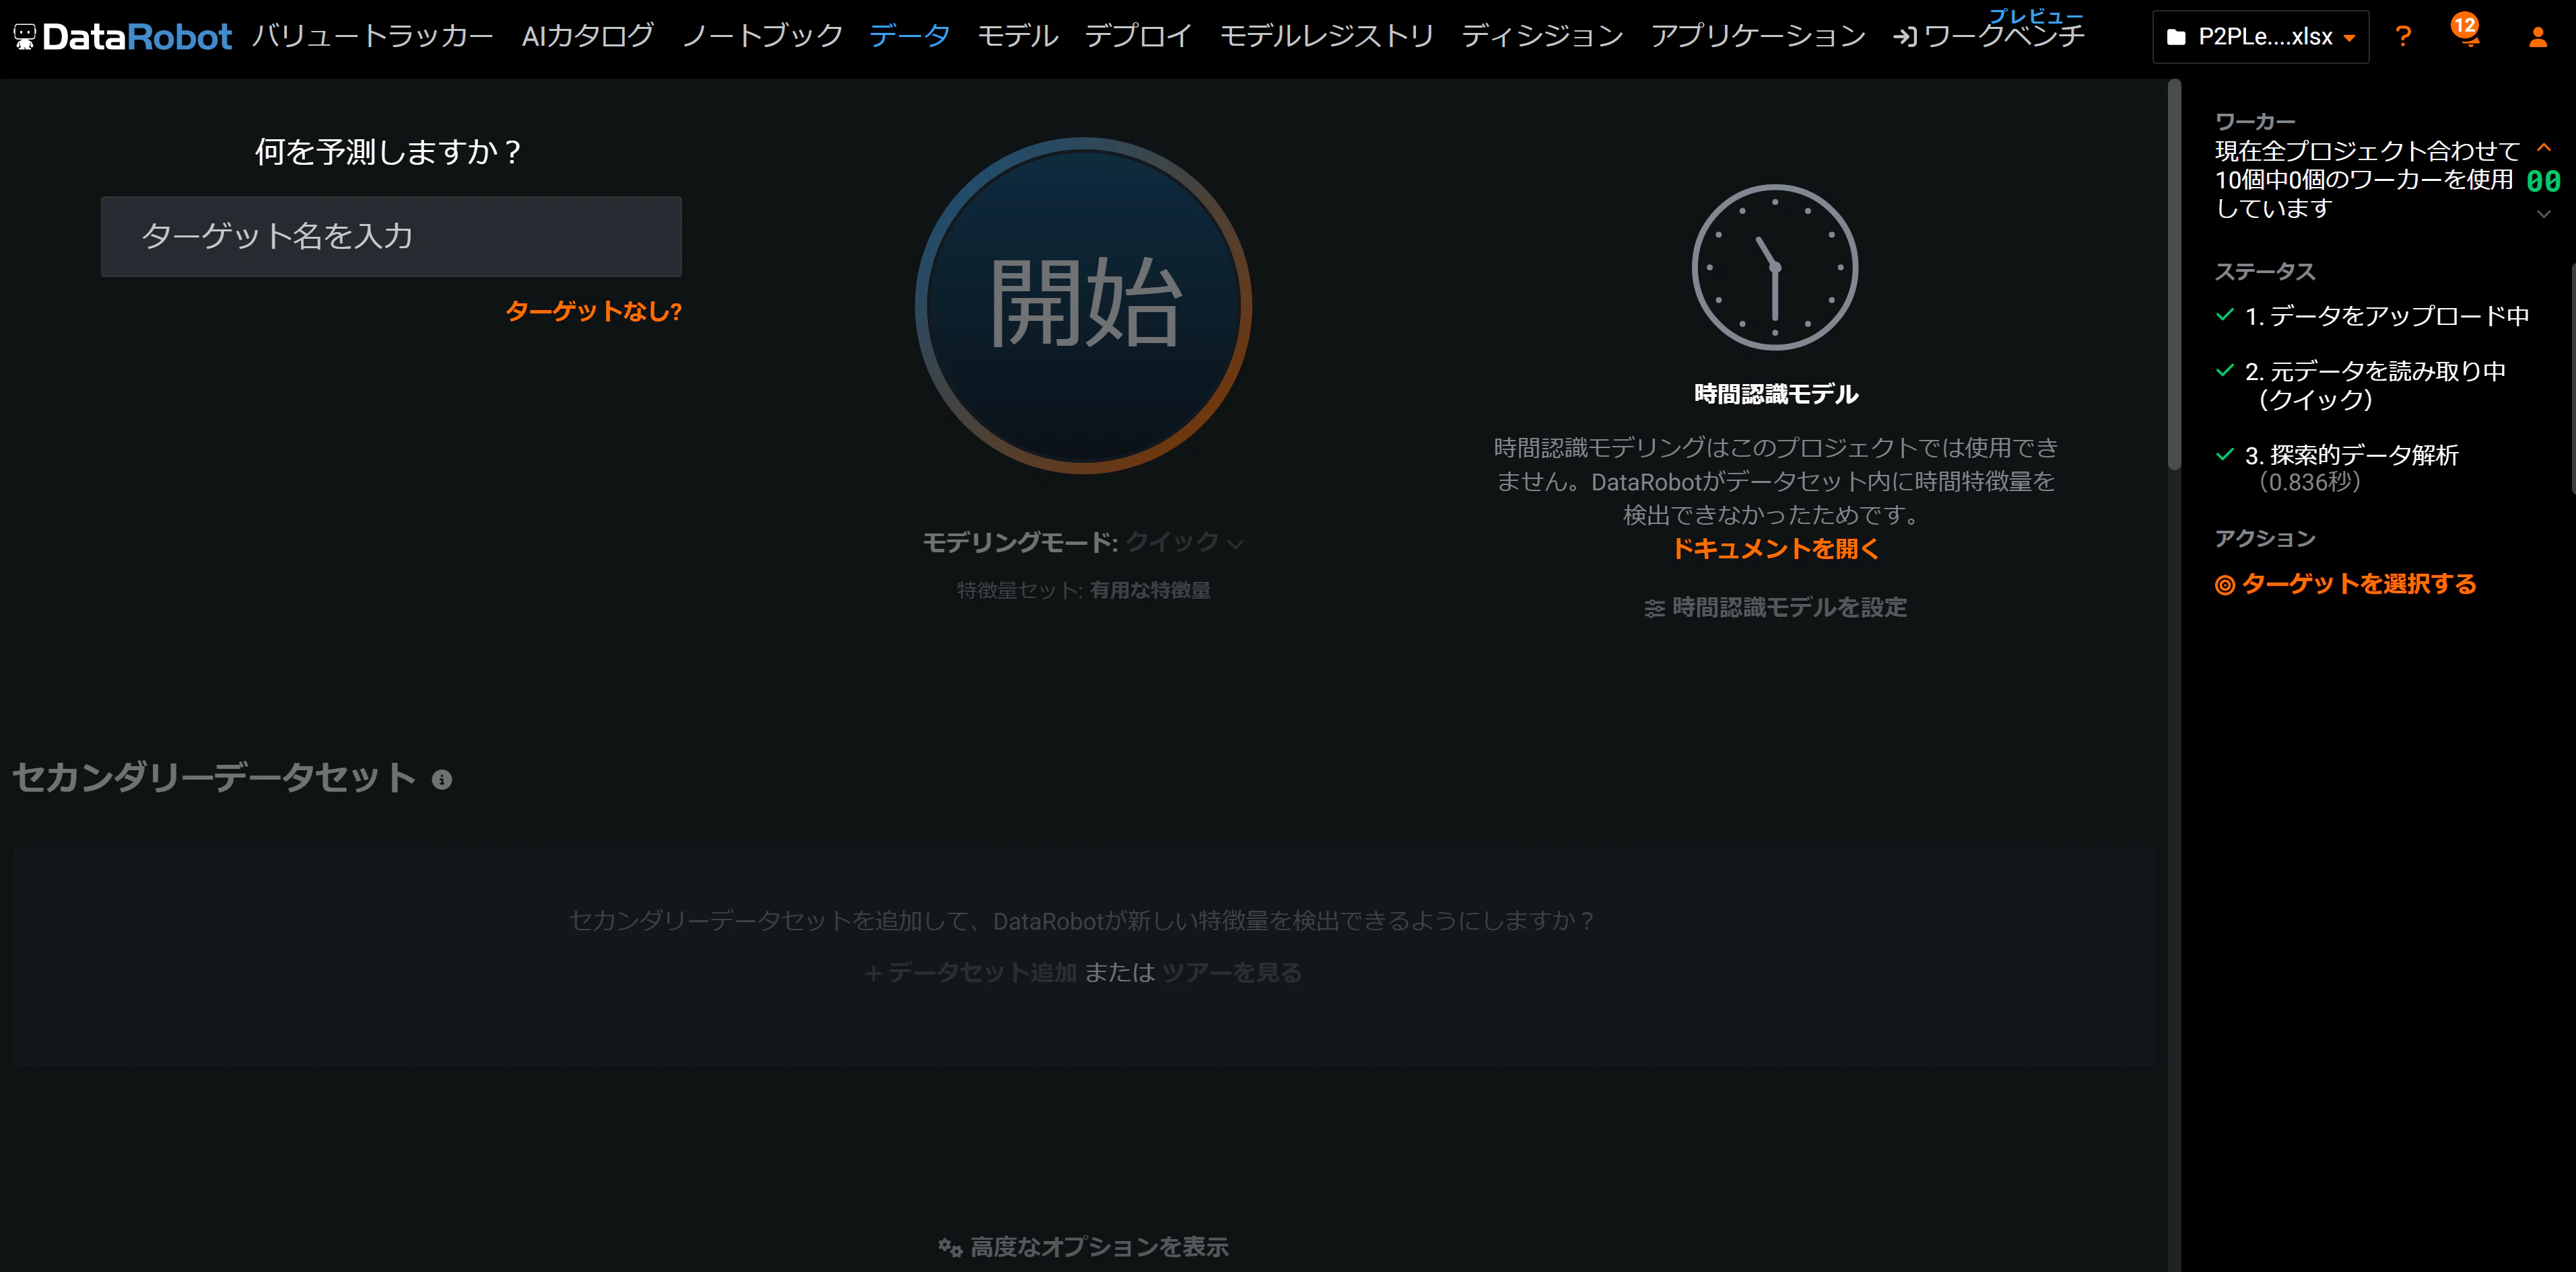The width and height of the screenshot is (2576, 1272).
Task: Focus the ターゲット名を入力 field
Action: (391, 237)
